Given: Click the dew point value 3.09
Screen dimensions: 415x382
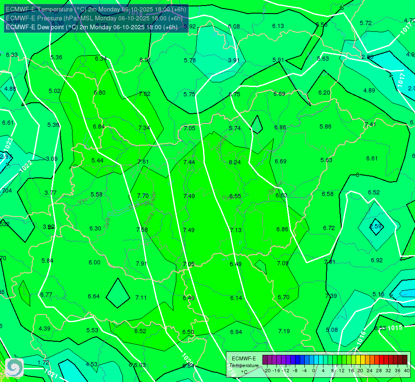Looking at the screenshot, I should pyautogui.click(x=52, y=159).
